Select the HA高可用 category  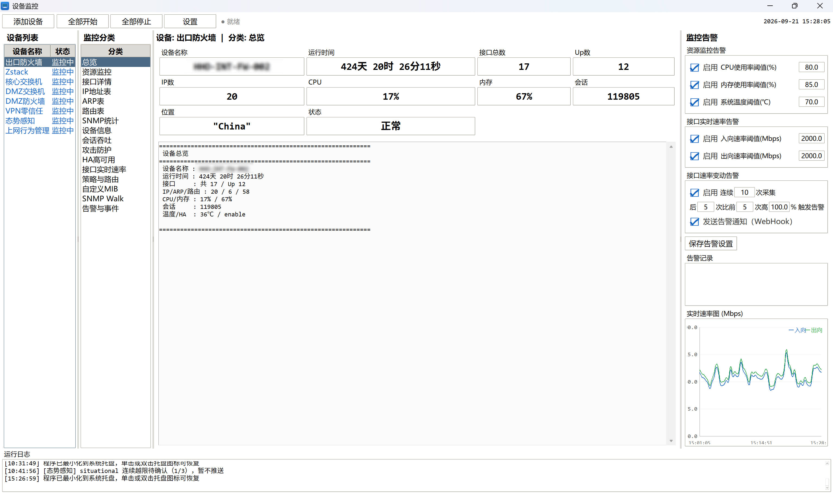(x=116, y=160)
